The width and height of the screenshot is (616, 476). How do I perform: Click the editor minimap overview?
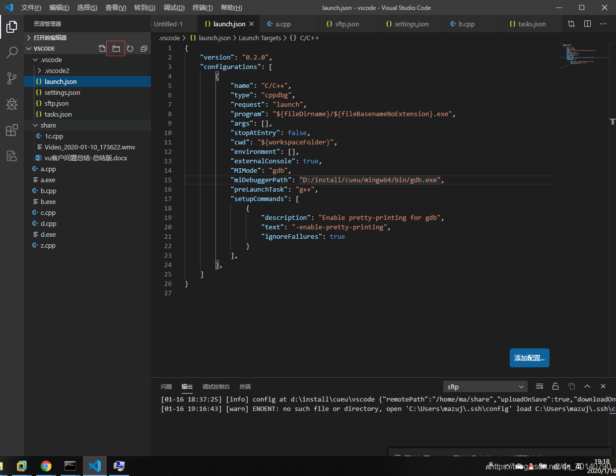(x=584, y=56)
